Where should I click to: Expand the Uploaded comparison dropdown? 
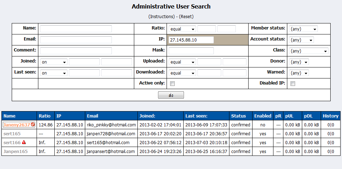(182, 62)
